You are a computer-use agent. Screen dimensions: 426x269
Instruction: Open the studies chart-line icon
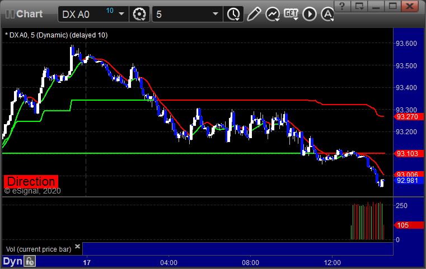[x=273, y=14]
